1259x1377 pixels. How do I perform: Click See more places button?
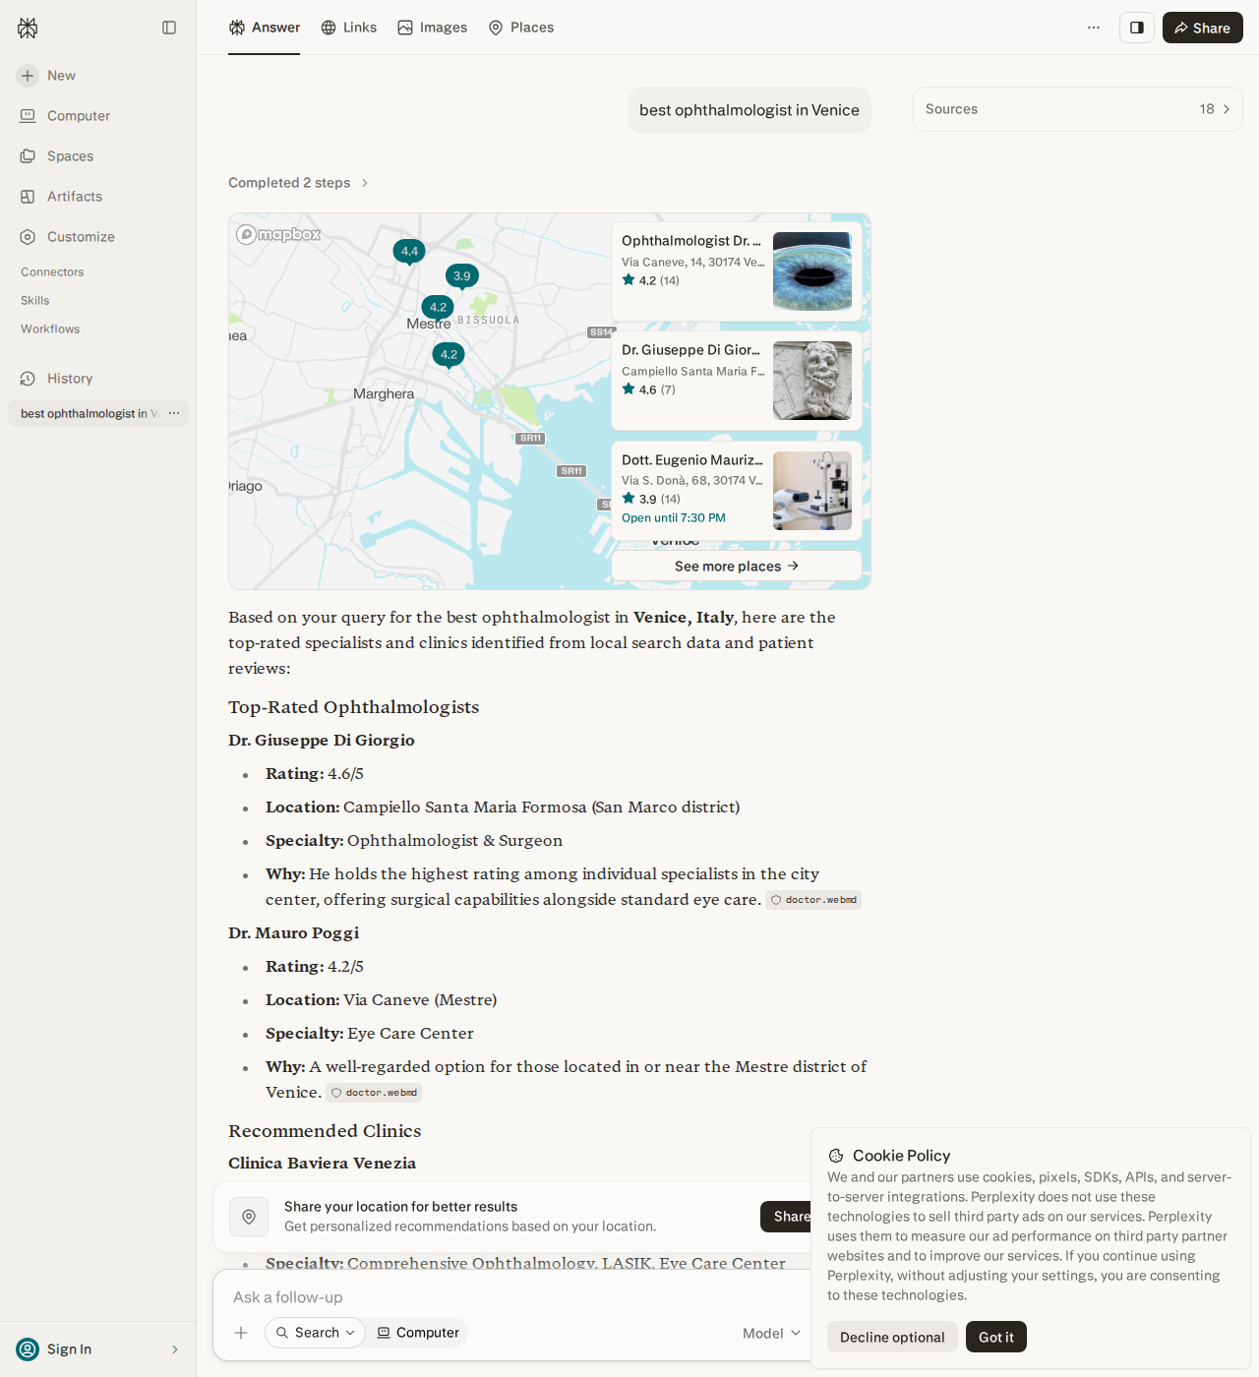(737, 566)
